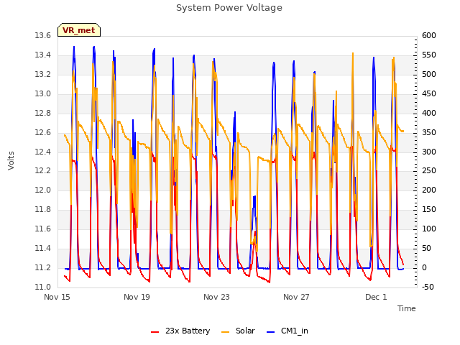The height and width of the screenshot is (345, 460).
Task: Click the blue CM1_in legend swatch
Action: tap(270, 332)
